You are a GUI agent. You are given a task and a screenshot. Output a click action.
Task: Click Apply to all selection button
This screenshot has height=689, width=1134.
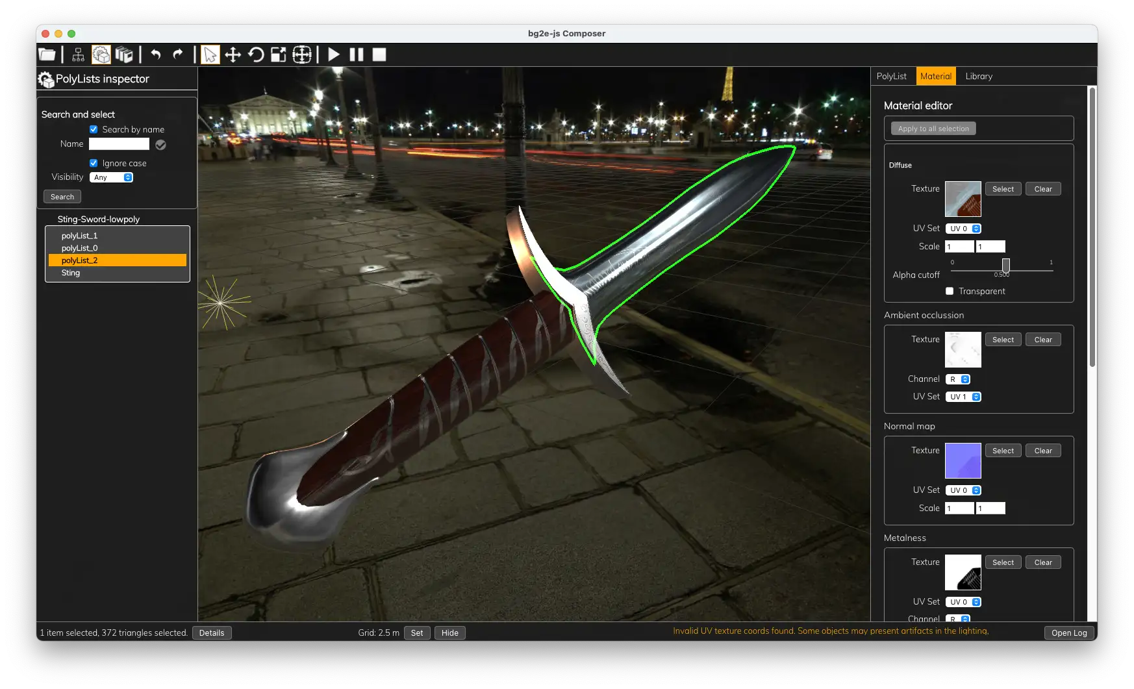(933, 129)
